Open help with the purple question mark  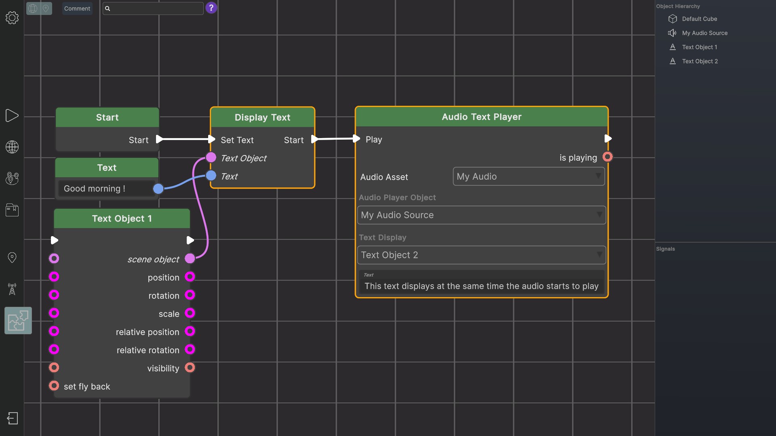(211, 8)
